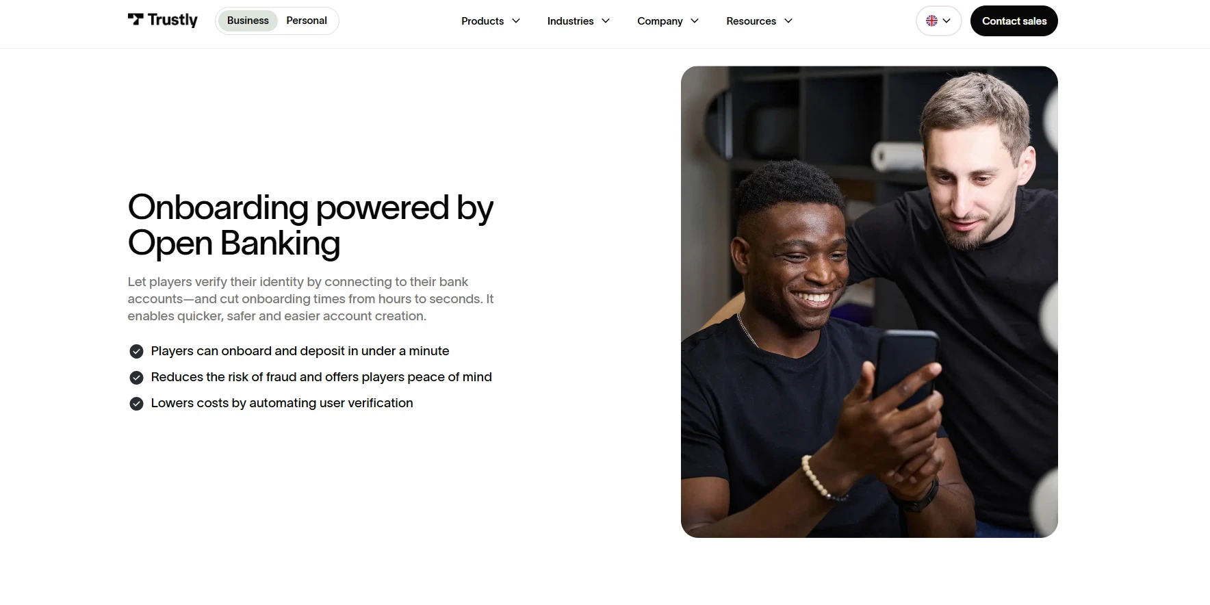This screenshot has width=1210, height=605.
Task: Click checkmark icon beside fraud risk line
Action: [x=137, y=377]
